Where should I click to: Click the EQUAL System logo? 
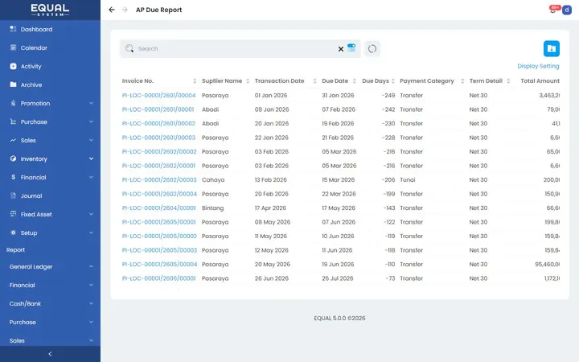(x=50, y=10)
